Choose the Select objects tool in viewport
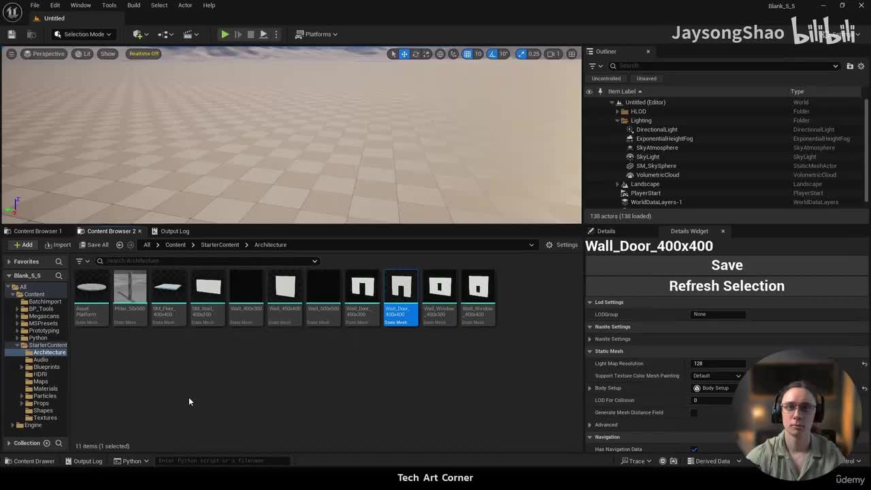871x490 pixels. tap(393, 54)
